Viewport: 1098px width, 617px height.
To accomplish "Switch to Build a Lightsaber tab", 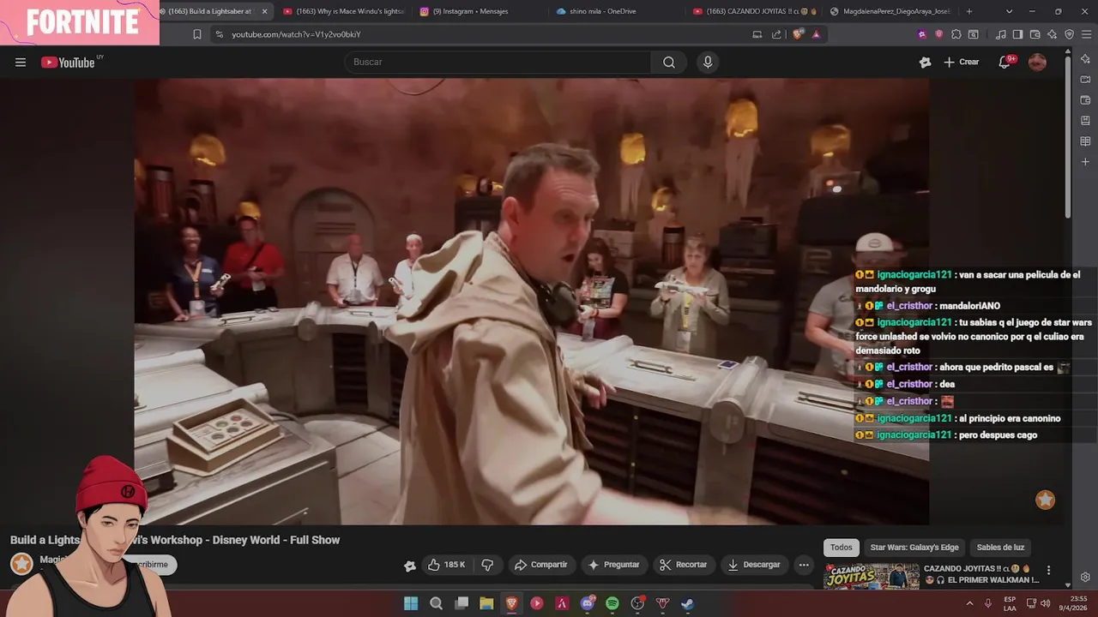I will click(210, 11).
